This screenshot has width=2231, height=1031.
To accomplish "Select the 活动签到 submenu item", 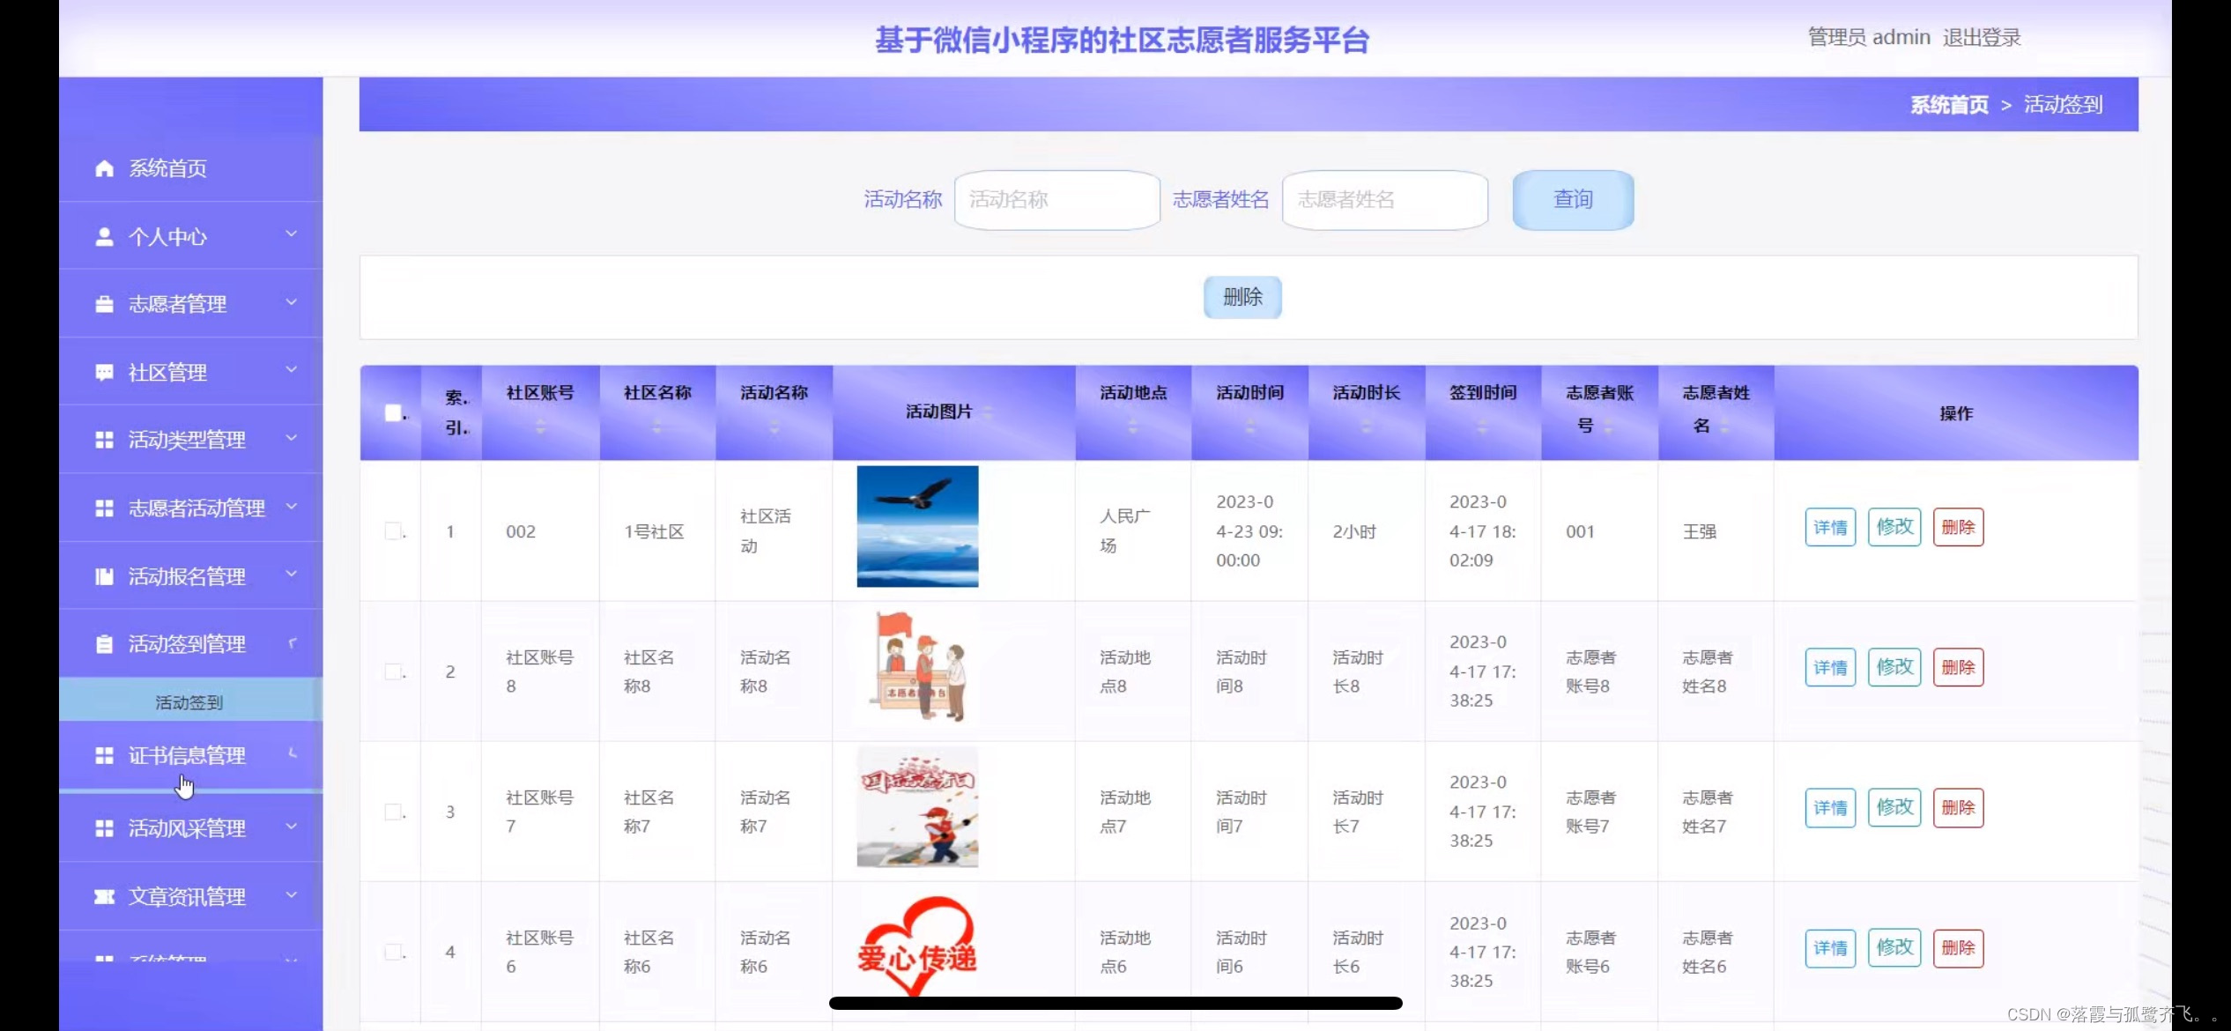I will (x=190, y=702).
